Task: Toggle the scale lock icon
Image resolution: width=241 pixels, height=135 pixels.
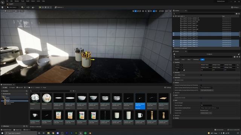Action: 184,70
